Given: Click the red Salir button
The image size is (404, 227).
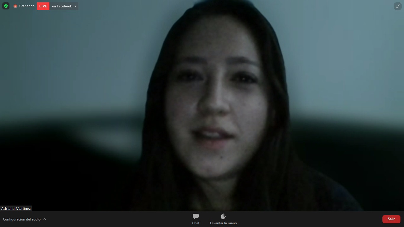Looking at the screenshot, I should [391, 219].
